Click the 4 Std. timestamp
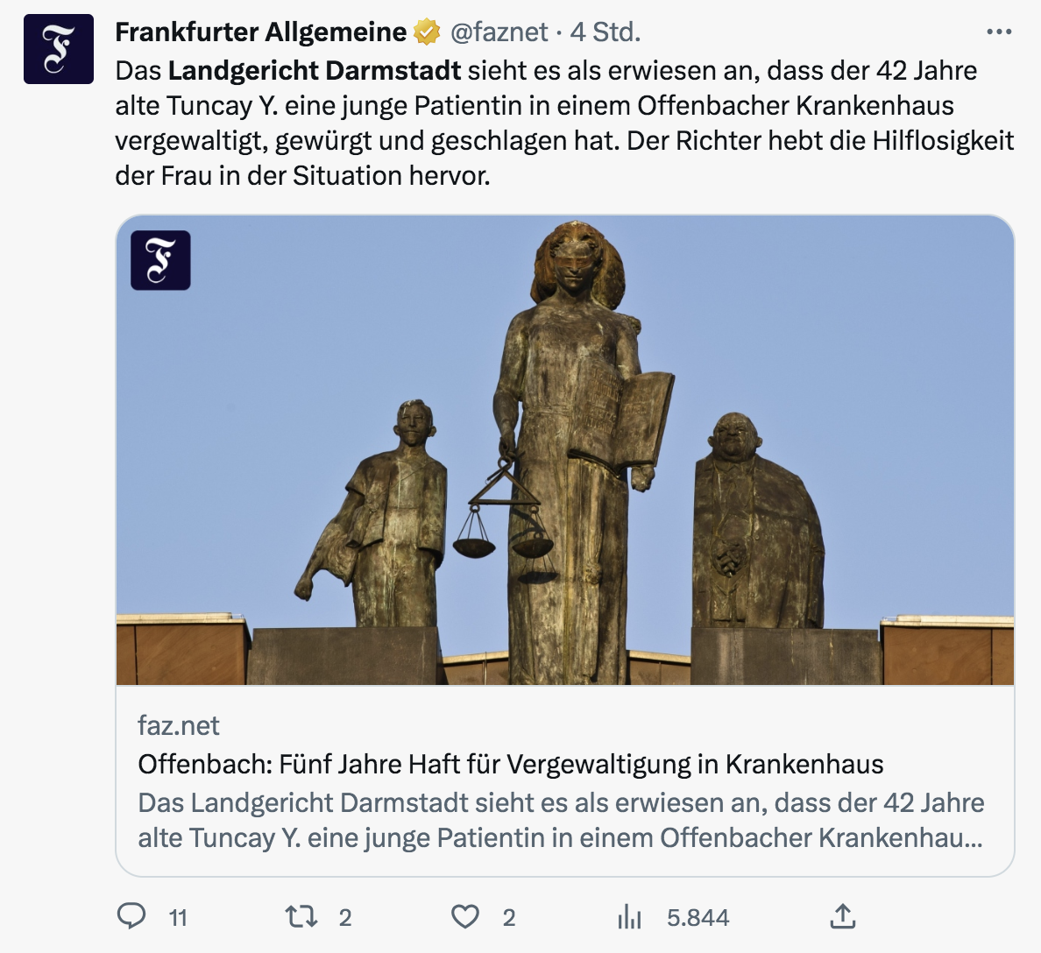 coord(605,32)
